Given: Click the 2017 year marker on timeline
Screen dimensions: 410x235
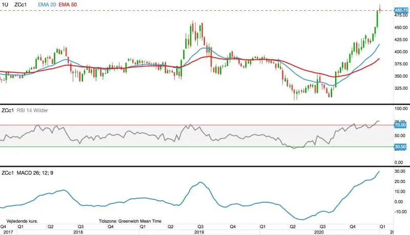Looking at the screenshot, I should click(x=5, y=232).
